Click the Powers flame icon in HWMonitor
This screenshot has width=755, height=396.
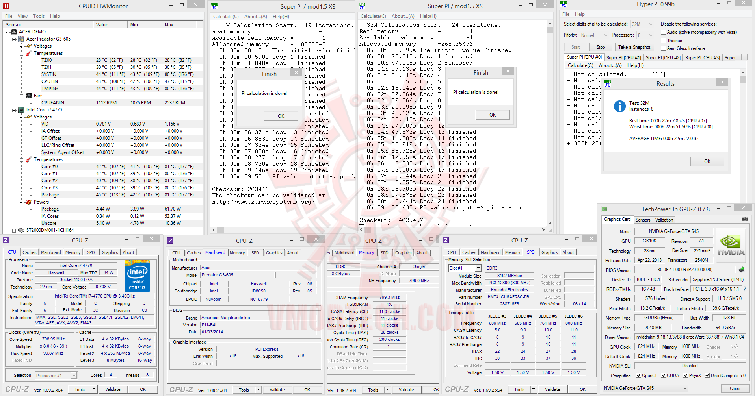(x=29, y=202)
